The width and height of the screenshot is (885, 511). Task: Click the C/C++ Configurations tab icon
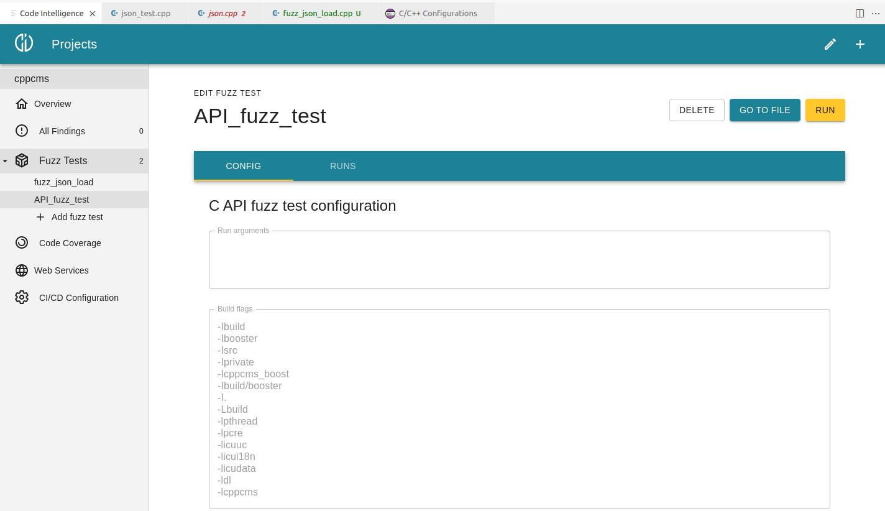390,13
